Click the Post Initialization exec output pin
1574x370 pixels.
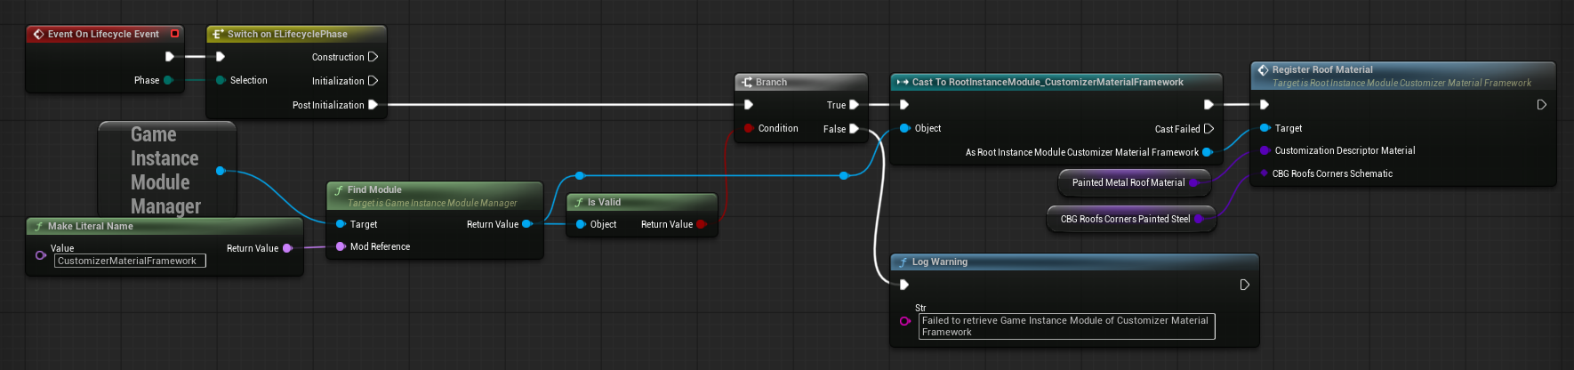[x=373, y=105]
